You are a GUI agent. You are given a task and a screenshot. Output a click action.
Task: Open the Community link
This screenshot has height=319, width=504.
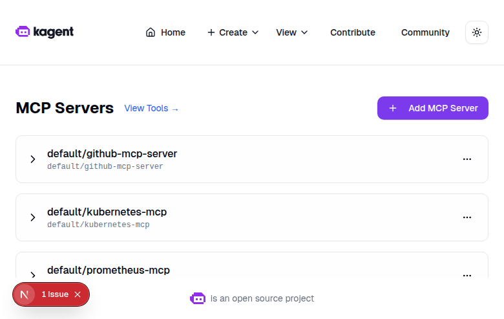(425, 32)
